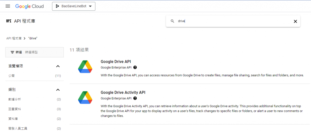This screenshot has height=131, width=311.
Task: Click the API icon beside API 程式庫 title
Action: pos(9,21)
